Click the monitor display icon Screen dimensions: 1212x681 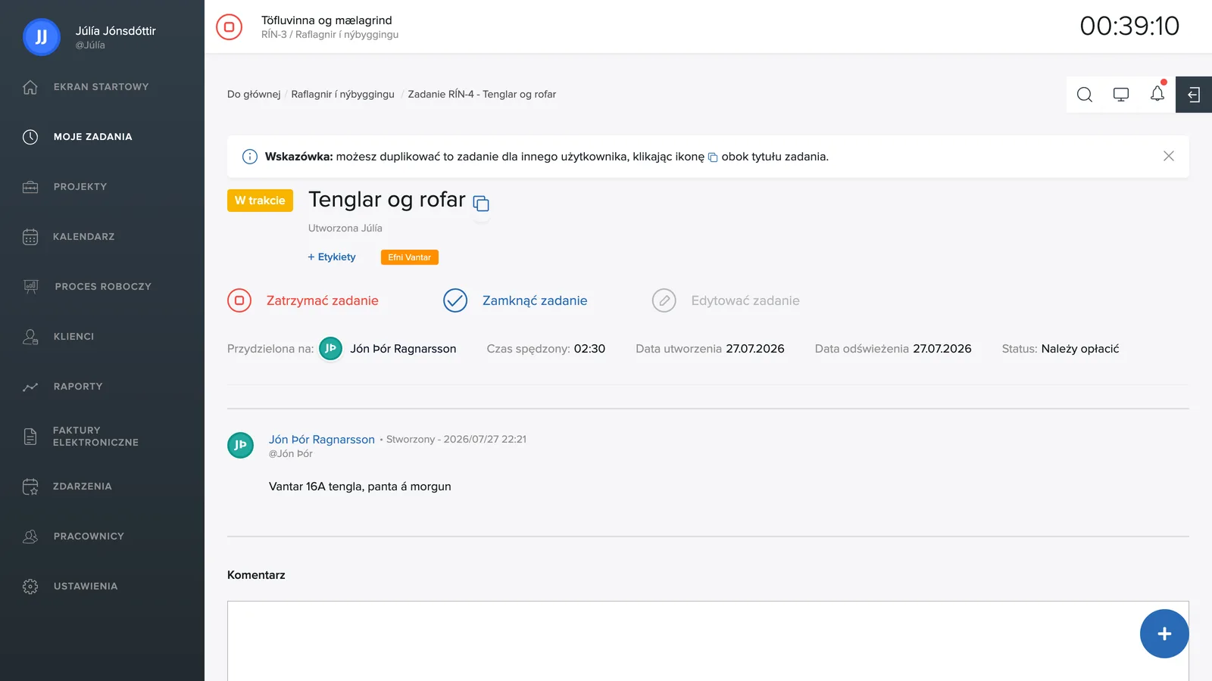click(1121, 95)
